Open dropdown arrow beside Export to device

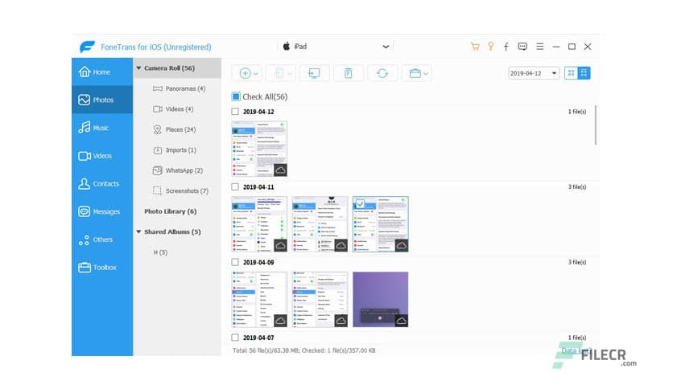tap(290, 74)
